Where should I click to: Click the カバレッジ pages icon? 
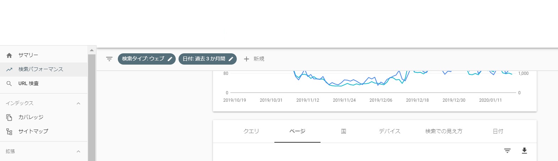[x=9, y=117]
